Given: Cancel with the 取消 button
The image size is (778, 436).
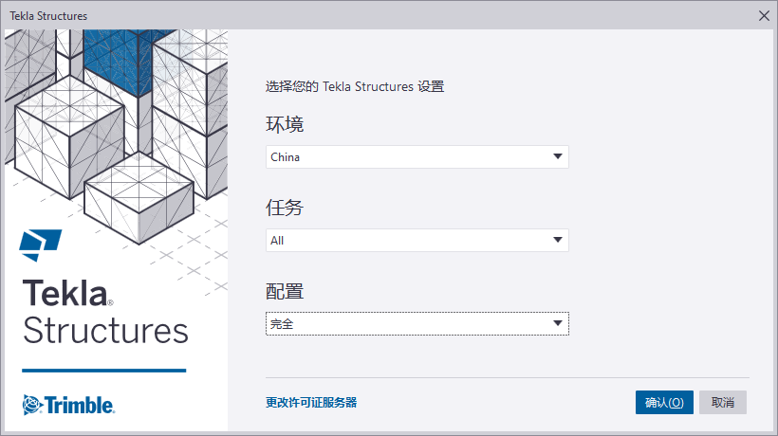Looking at the screenshot, I should click(723, 402).
